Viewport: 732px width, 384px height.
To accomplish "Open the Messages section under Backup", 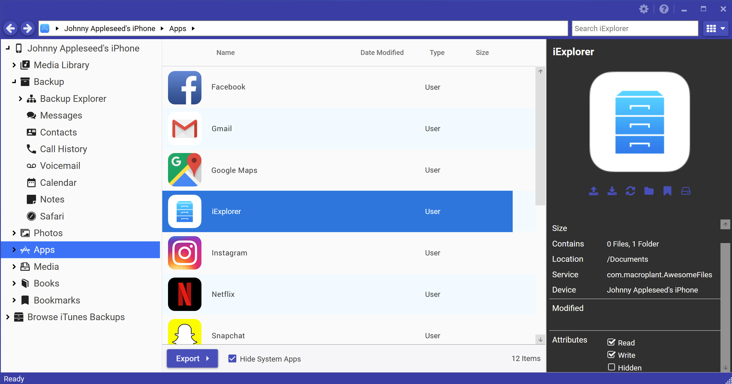I will (61, 115).
